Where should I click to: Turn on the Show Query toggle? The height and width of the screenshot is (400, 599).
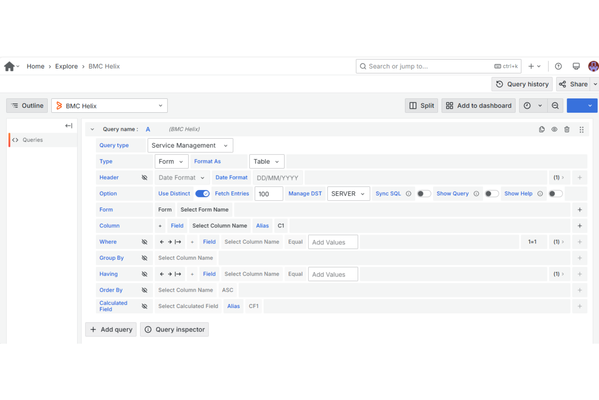[x=492, y=193]
